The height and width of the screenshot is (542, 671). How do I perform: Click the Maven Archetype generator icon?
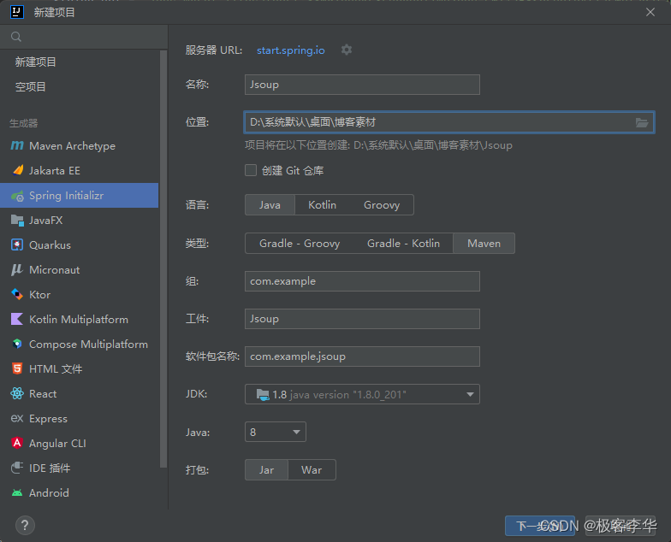[x=17, y=145]
